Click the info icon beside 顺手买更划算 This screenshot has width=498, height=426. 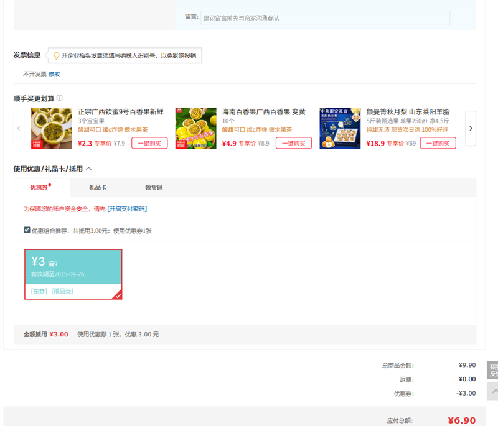tap(60, 98)
